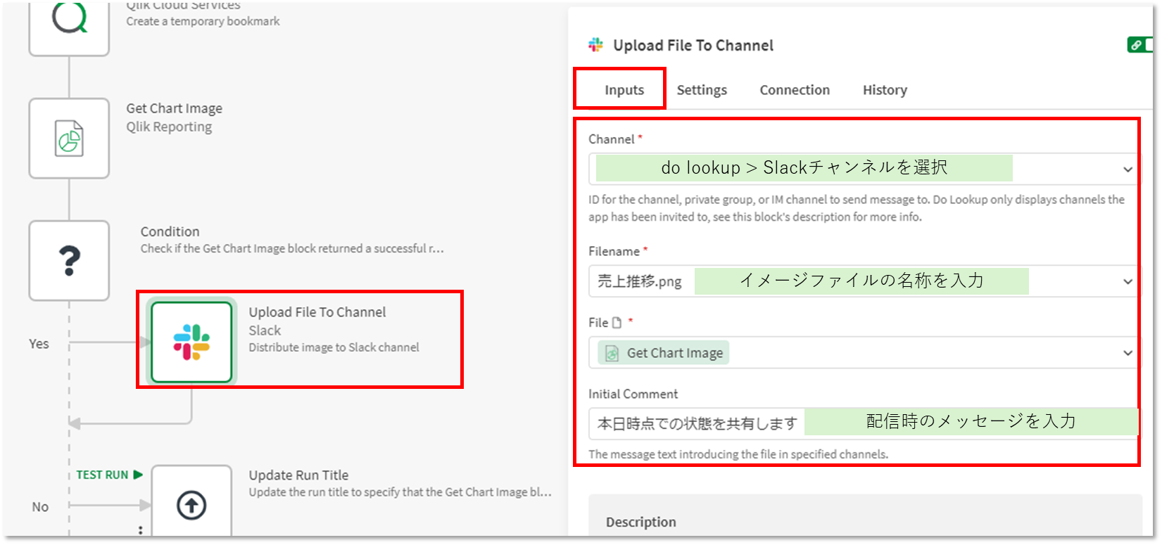The height and width of the screenshot is (545, 1162).
Task: Click the Yes branch label
Action: click(x=39, y=344)
